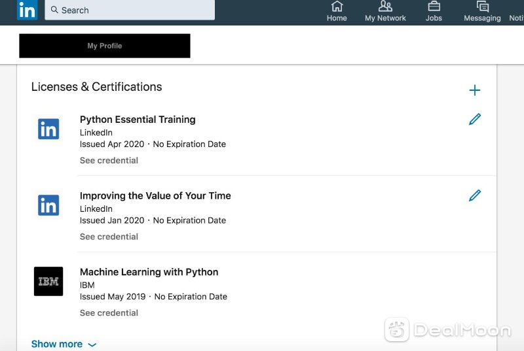524x351 pixels.
Task: Open Machine Learning with Python title
Action: pyautogui.click(x=149, y=272)
